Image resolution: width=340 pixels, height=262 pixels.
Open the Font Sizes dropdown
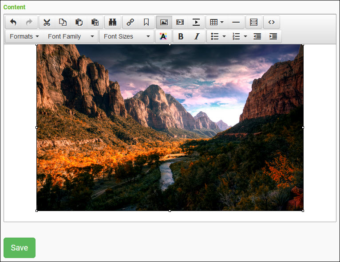pyautogui.click(x=127, y=36)
